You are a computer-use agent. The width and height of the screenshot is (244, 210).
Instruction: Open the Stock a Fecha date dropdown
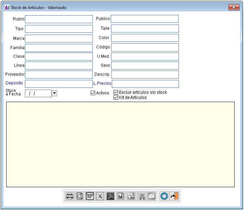click(x=54, y=93)
